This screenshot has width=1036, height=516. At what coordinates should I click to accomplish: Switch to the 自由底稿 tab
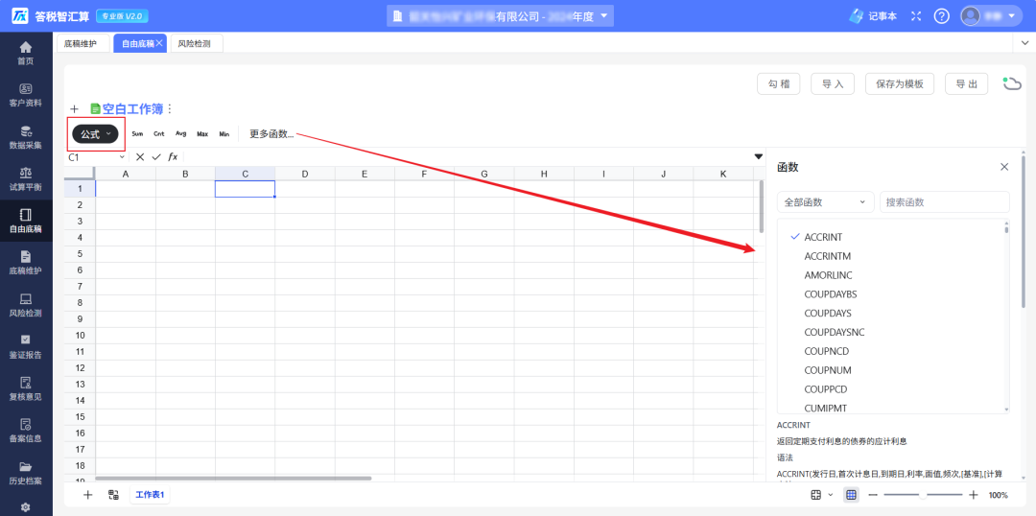(137, 43)
